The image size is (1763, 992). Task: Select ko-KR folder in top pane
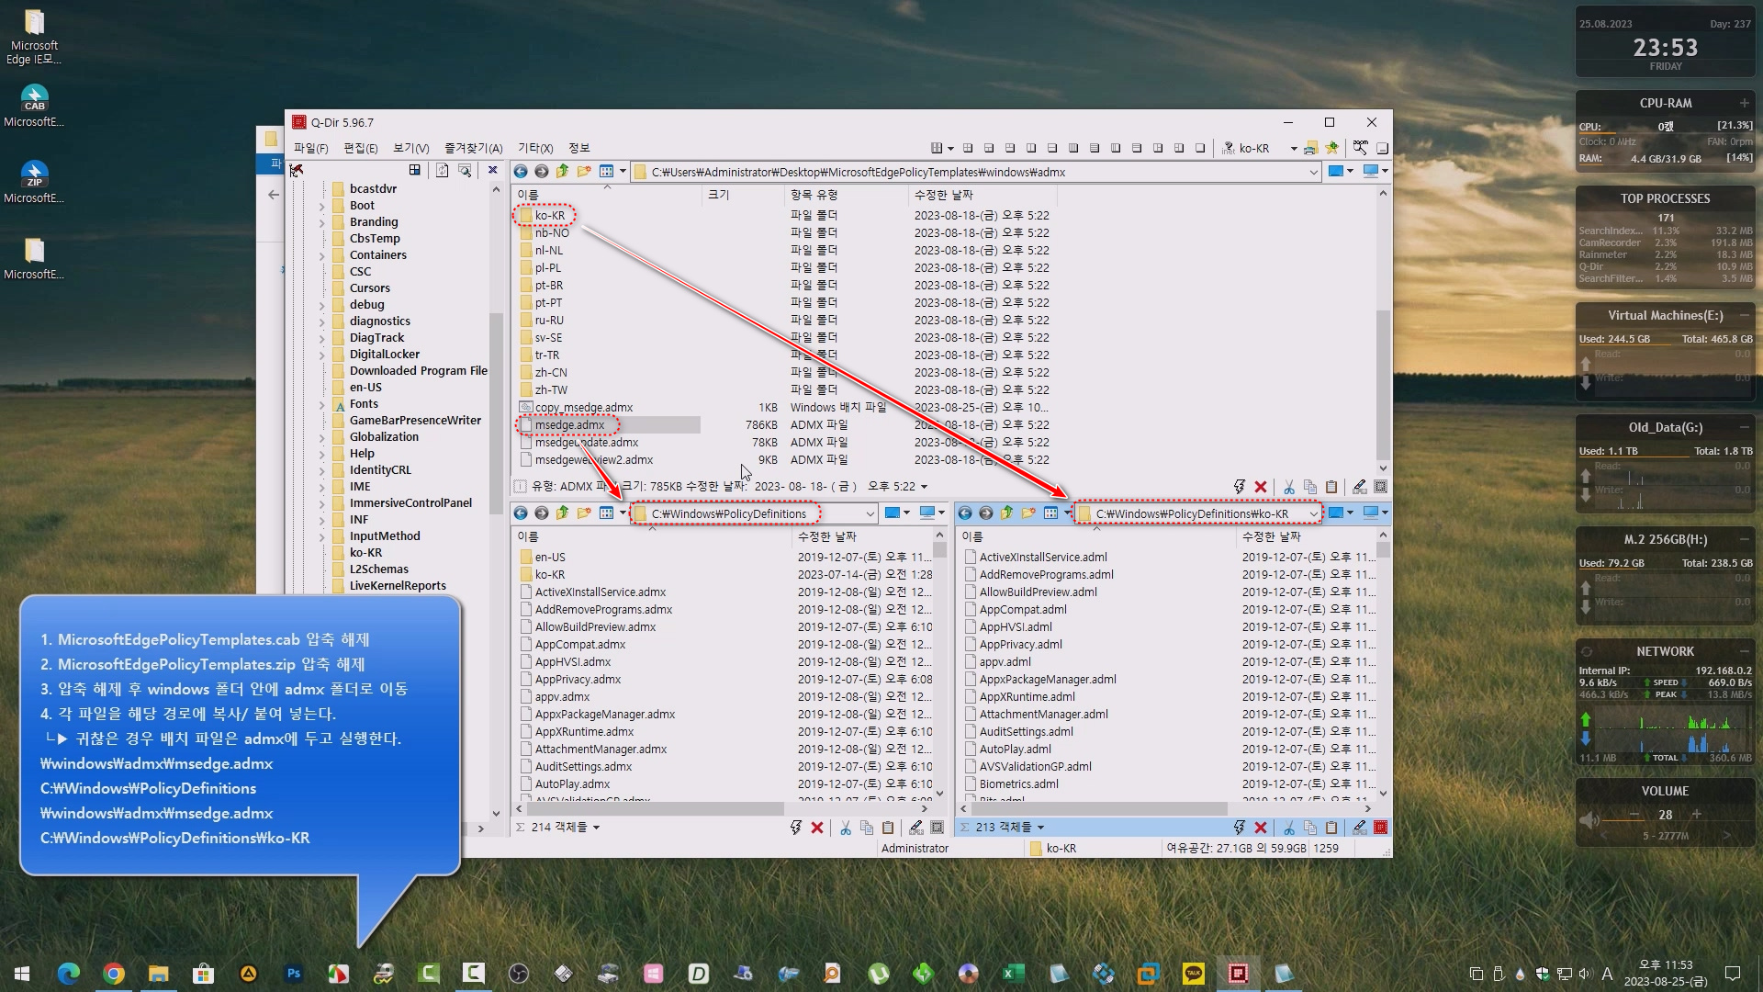[550, 216]
